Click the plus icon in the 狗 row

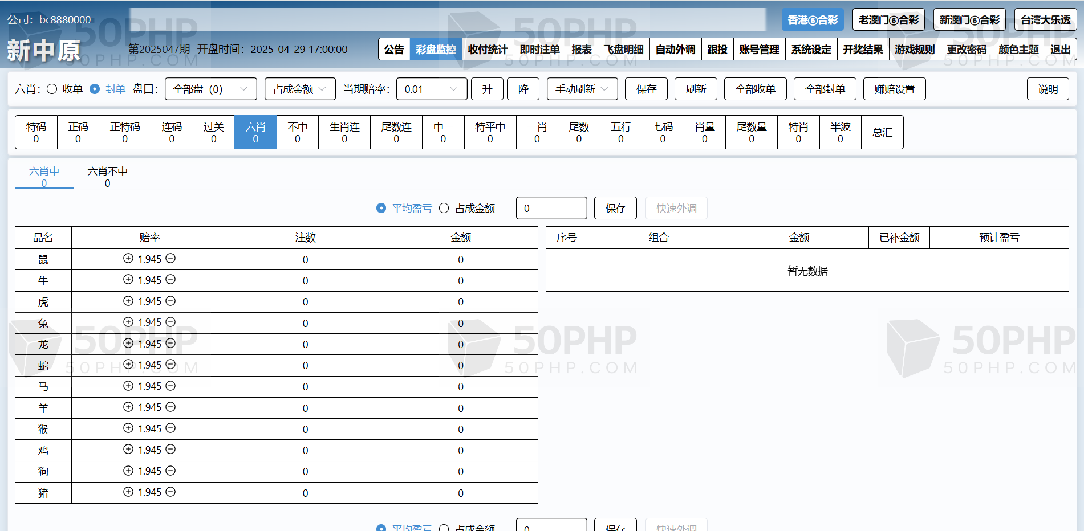click(x=128, y=471)
